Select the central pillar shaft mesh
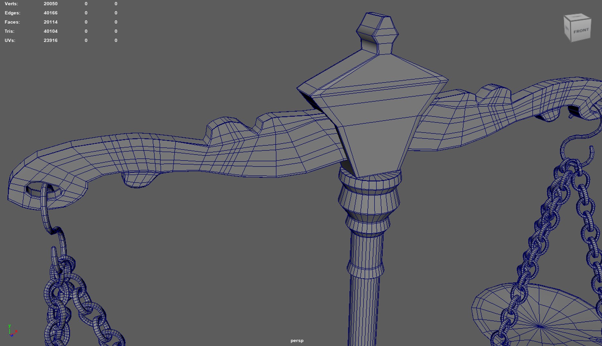 pyautogui.click(x=365, y=288)
